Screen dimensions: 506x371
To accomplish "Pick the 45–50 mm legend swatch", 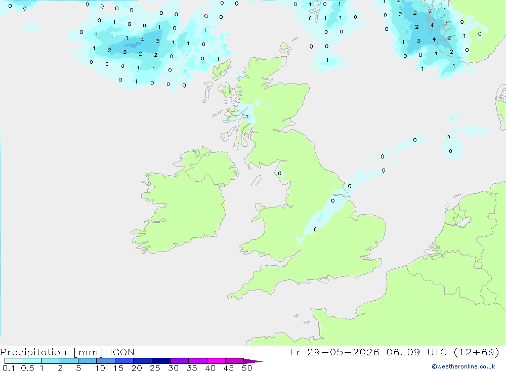I will click(235, 361).
